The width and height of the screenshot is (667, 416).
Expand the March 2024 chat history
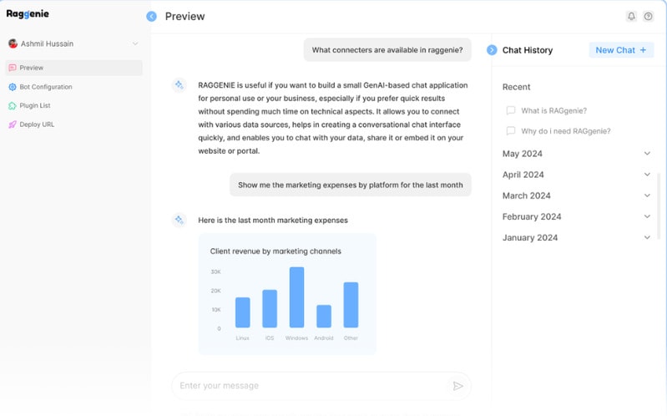point(647,195)
